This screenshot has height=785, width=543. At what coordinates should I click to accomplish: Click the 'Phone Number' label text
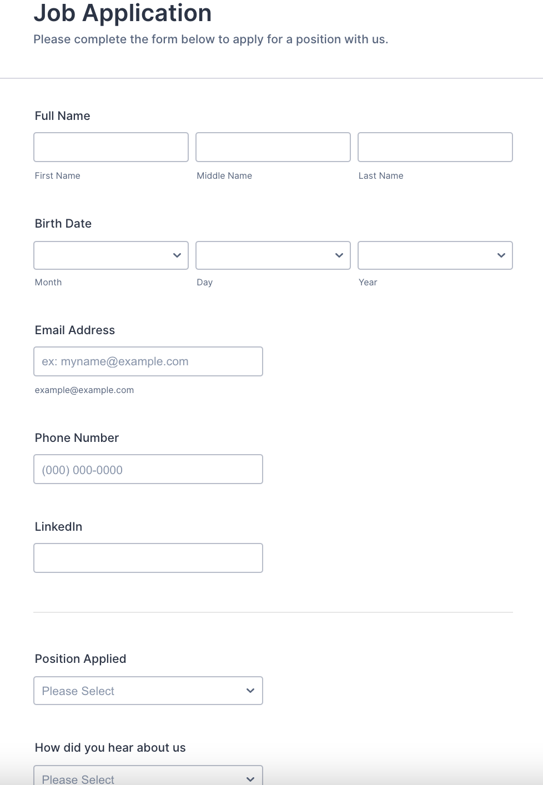pos(77,438)
